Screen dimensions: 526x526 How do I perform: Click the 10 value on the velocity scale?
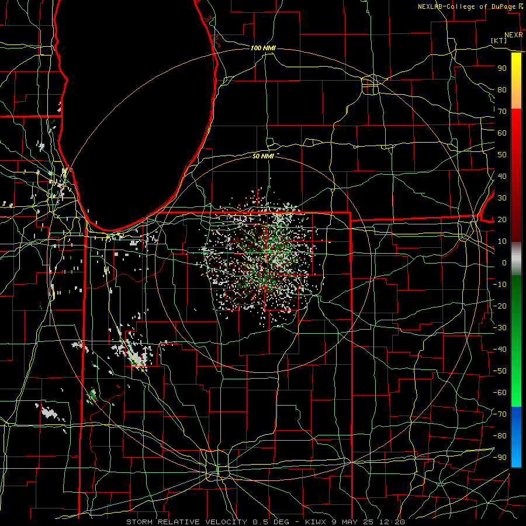(x=502, y=241)
